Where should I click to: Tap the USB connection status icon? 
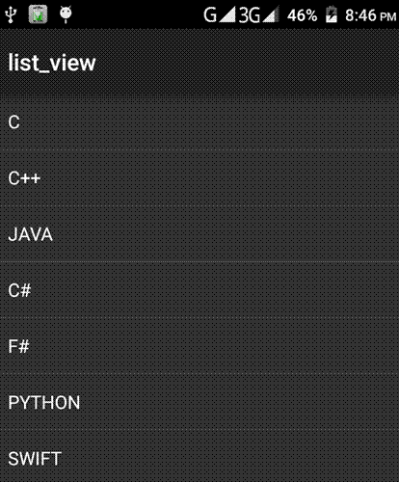(x=11, y=14)
